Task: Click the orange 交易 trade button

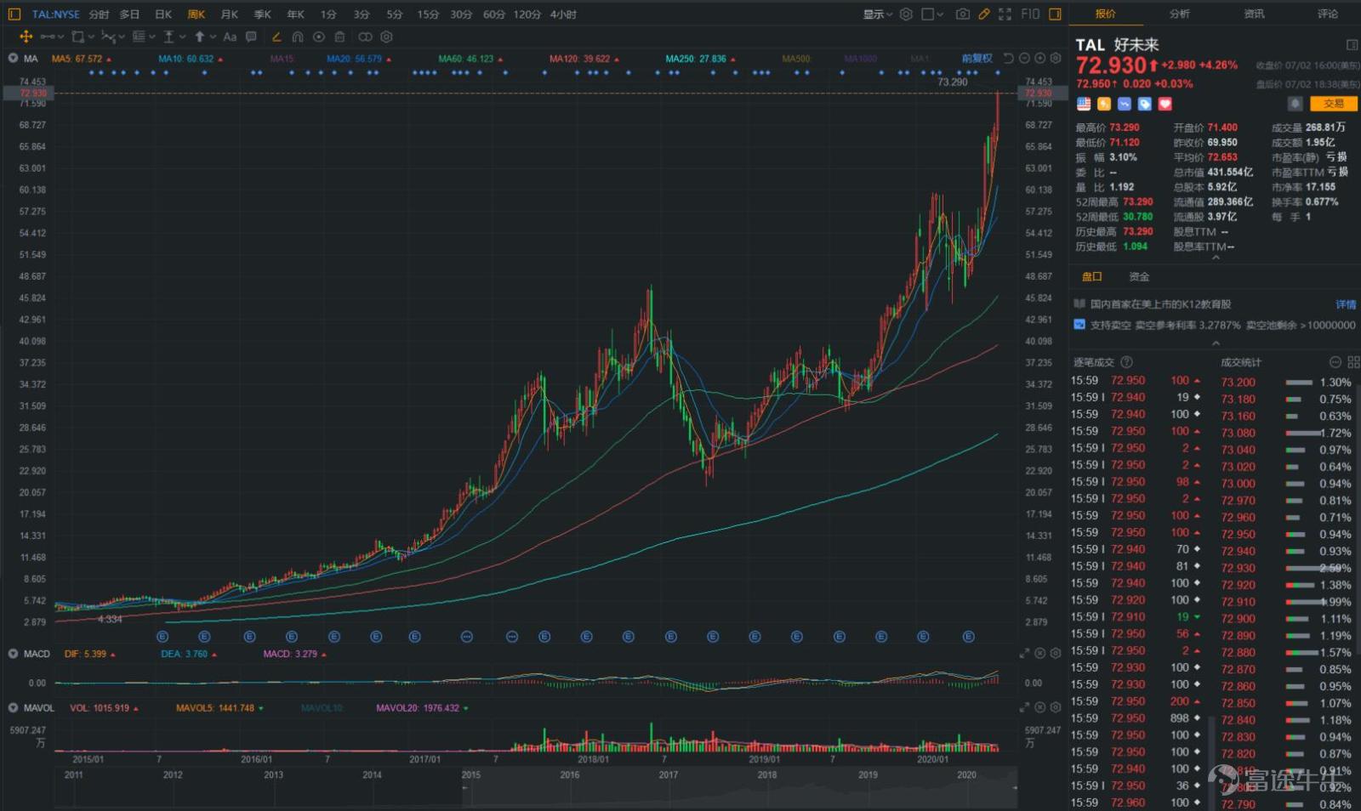Action: pos(1333,104)
